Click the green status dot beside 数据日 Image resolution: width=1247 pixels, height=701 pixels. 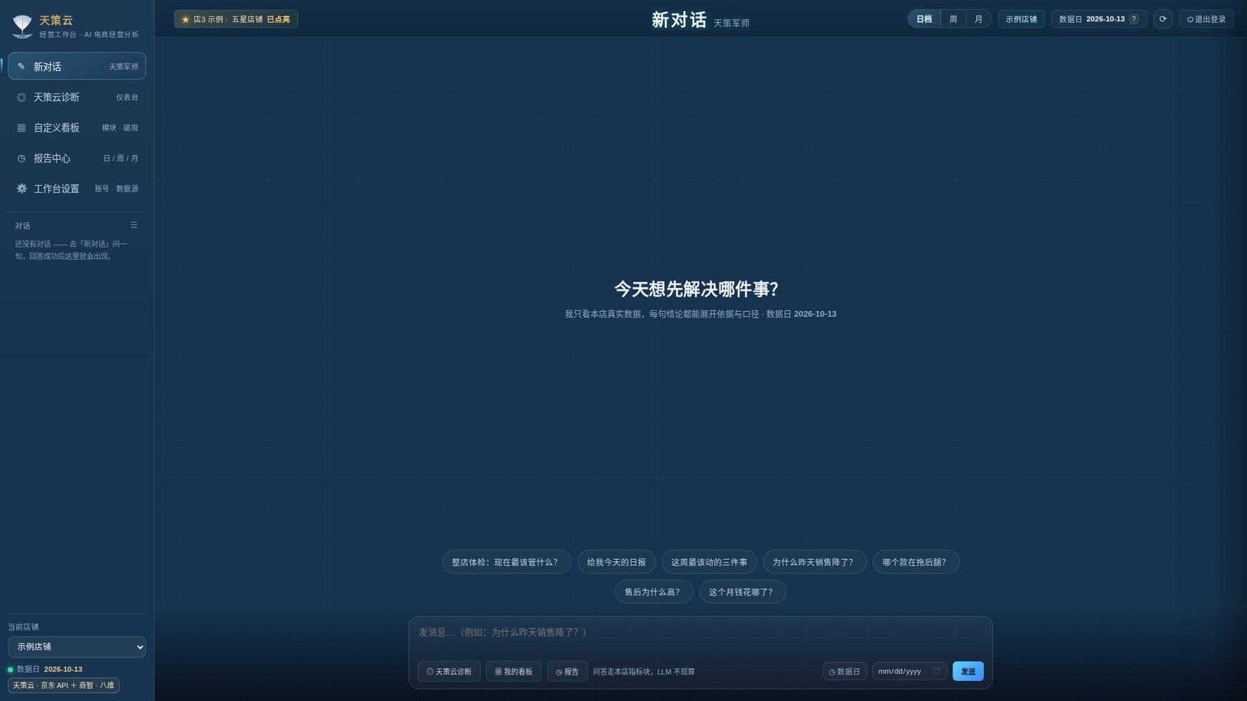(x=10, y=670)
